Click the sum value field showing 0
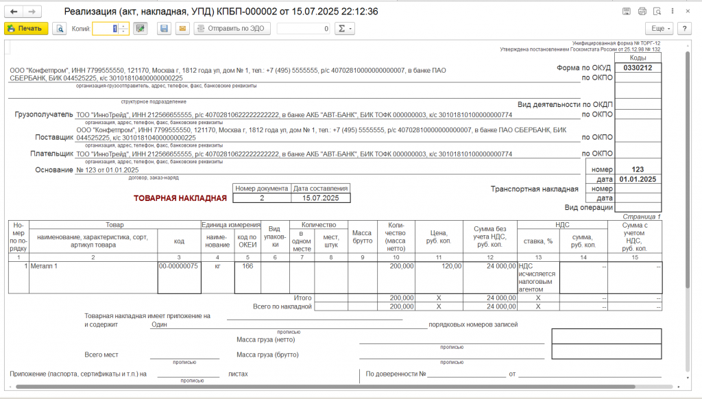The image size is (702, 399). (x=303, y=28)
